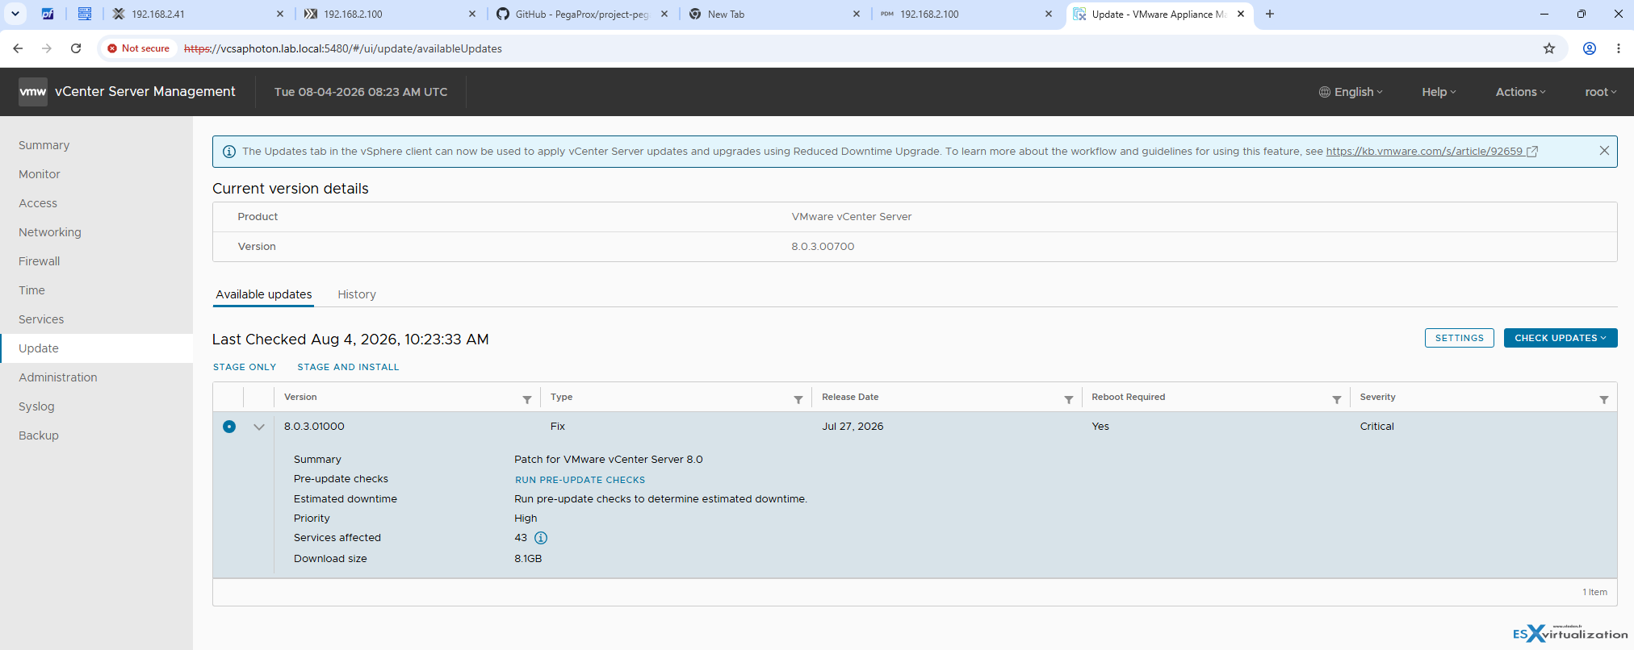Image resolution: width=1634 pixels, height=650 pixels.
Task: Click the Severity column header
Action: (x=1377, y=397)
